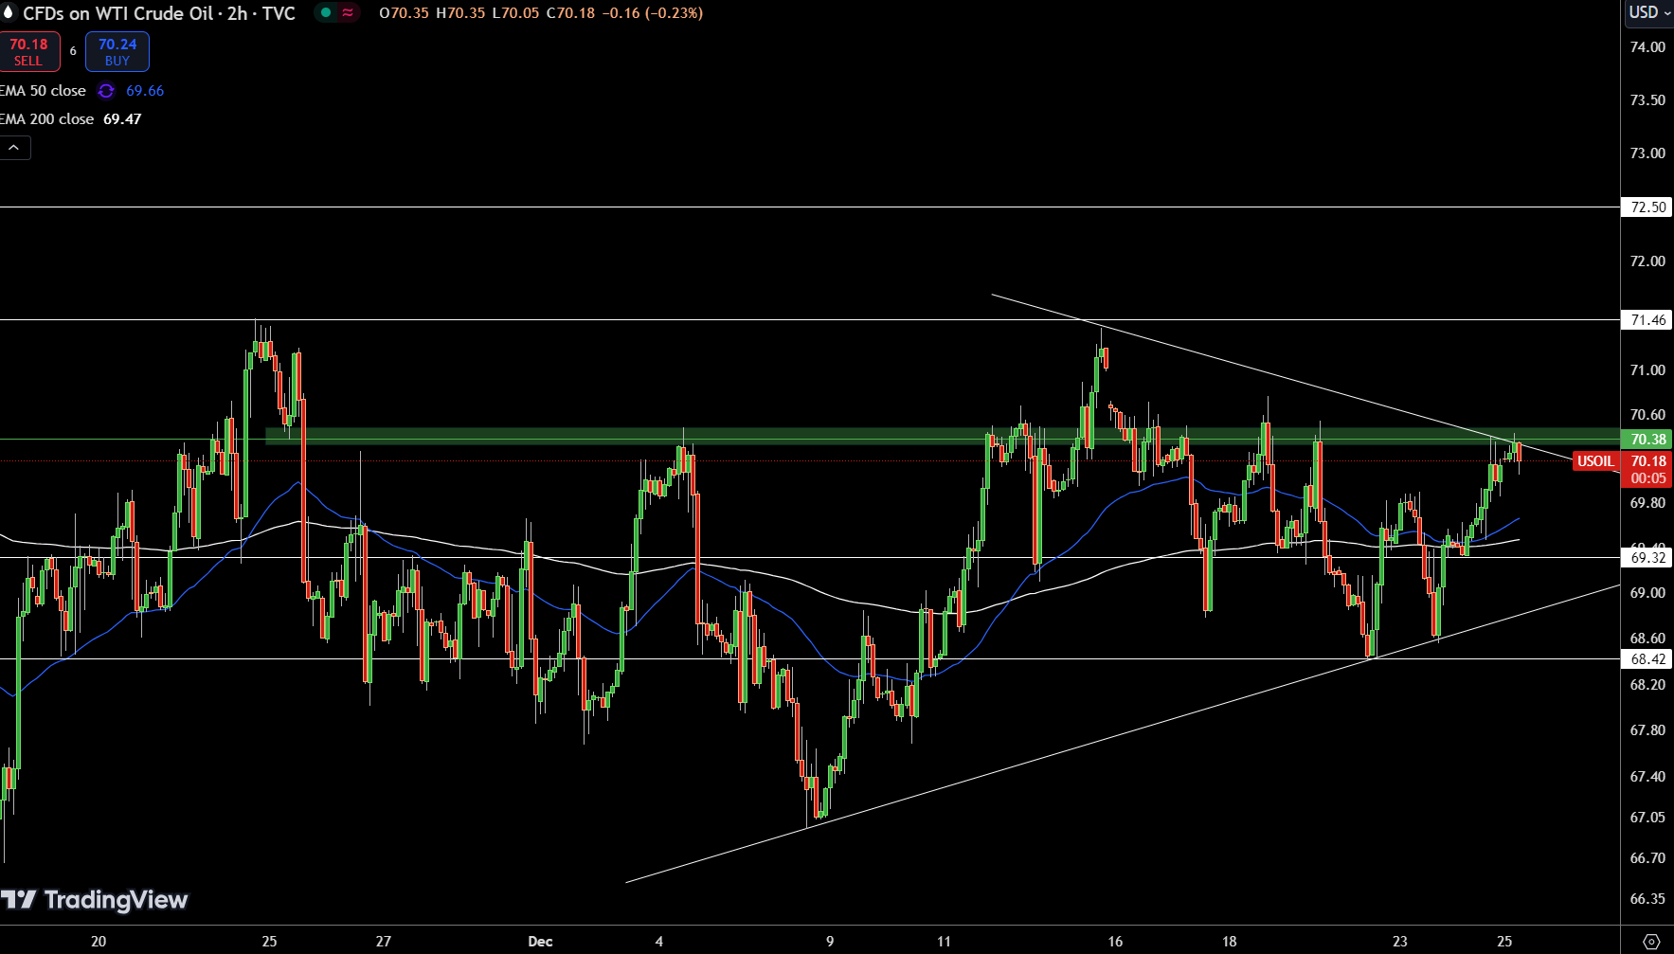Click the 16 date label on time axis

(x=1115, y=942)
